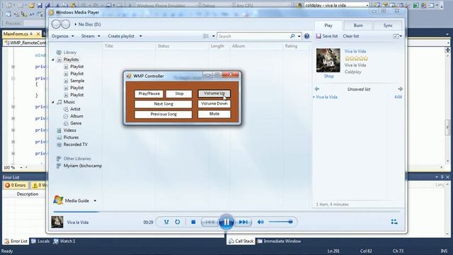
Task: Open the list options dropdown
Action: pos(398,36)
